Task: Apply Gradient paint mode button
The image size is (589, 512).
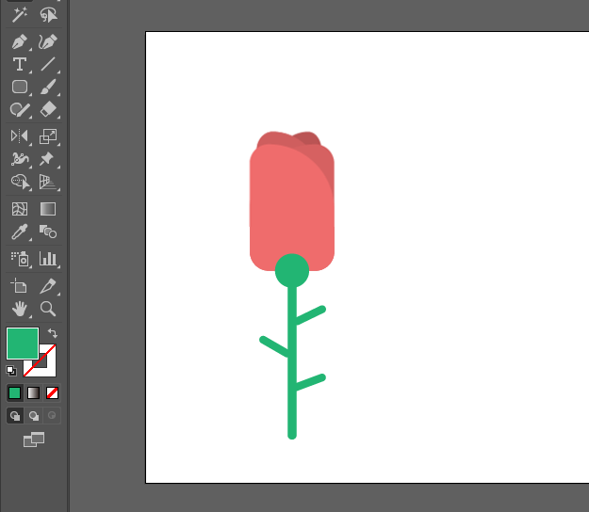Action: (x=34, y=392)
